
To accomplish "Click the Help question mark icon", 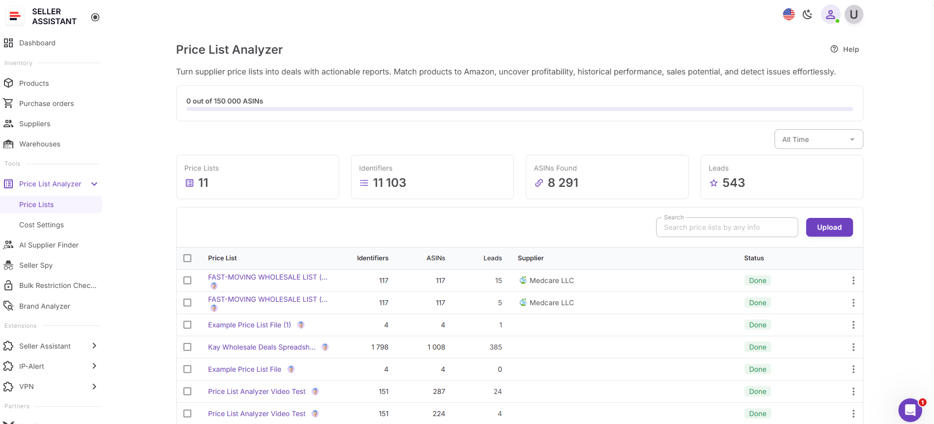I will (834, 49).
